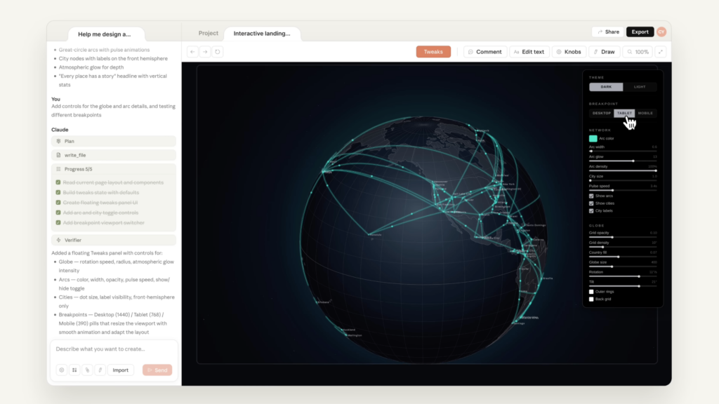Switch to the Project tab
Image resolution: width=719 pixels, height=404 pixels.
(x=208, y=34)
